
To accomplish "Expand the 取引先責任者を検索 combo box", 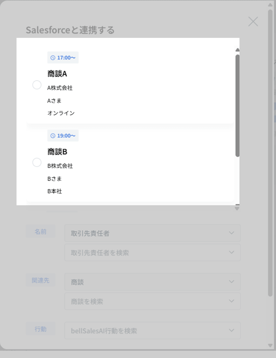I will click(x=152, y=253).
